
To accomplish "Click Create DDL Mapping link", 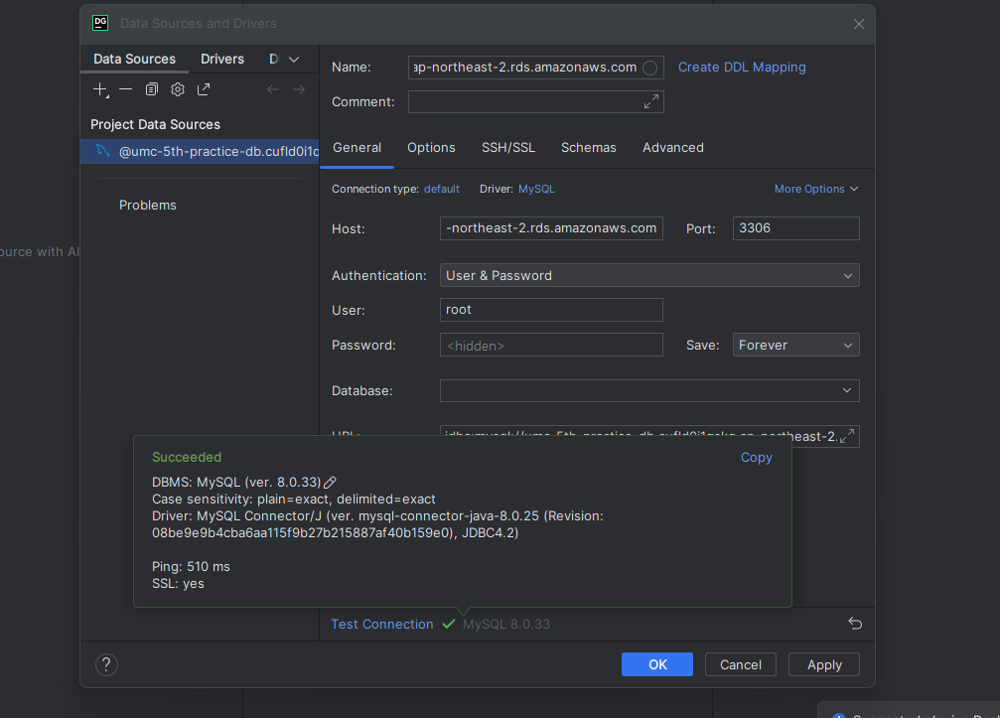I will [x=742, y=68].
